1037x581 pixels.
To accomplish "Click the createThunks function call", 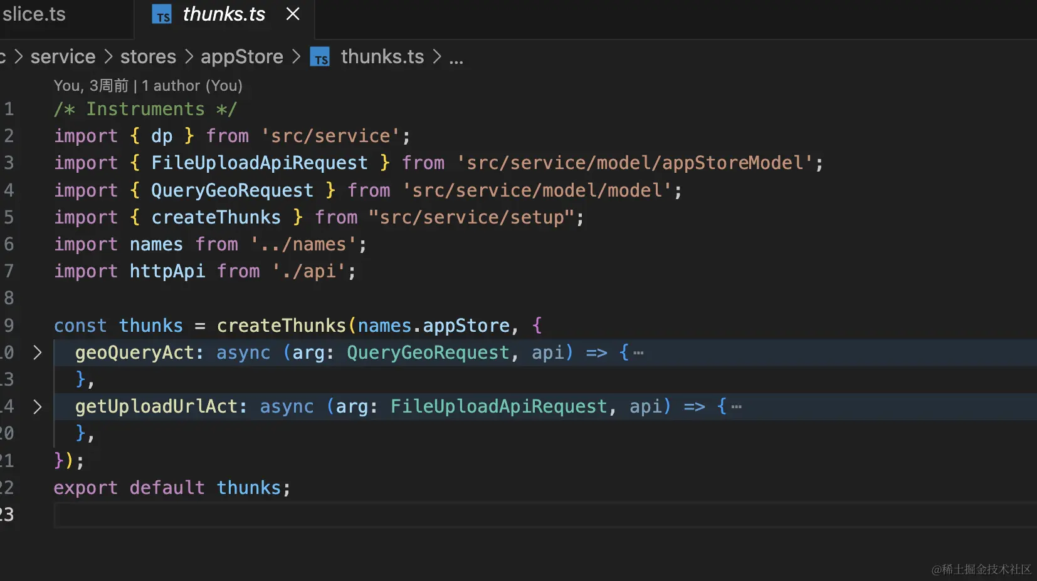I will click(x=281, y=326).
